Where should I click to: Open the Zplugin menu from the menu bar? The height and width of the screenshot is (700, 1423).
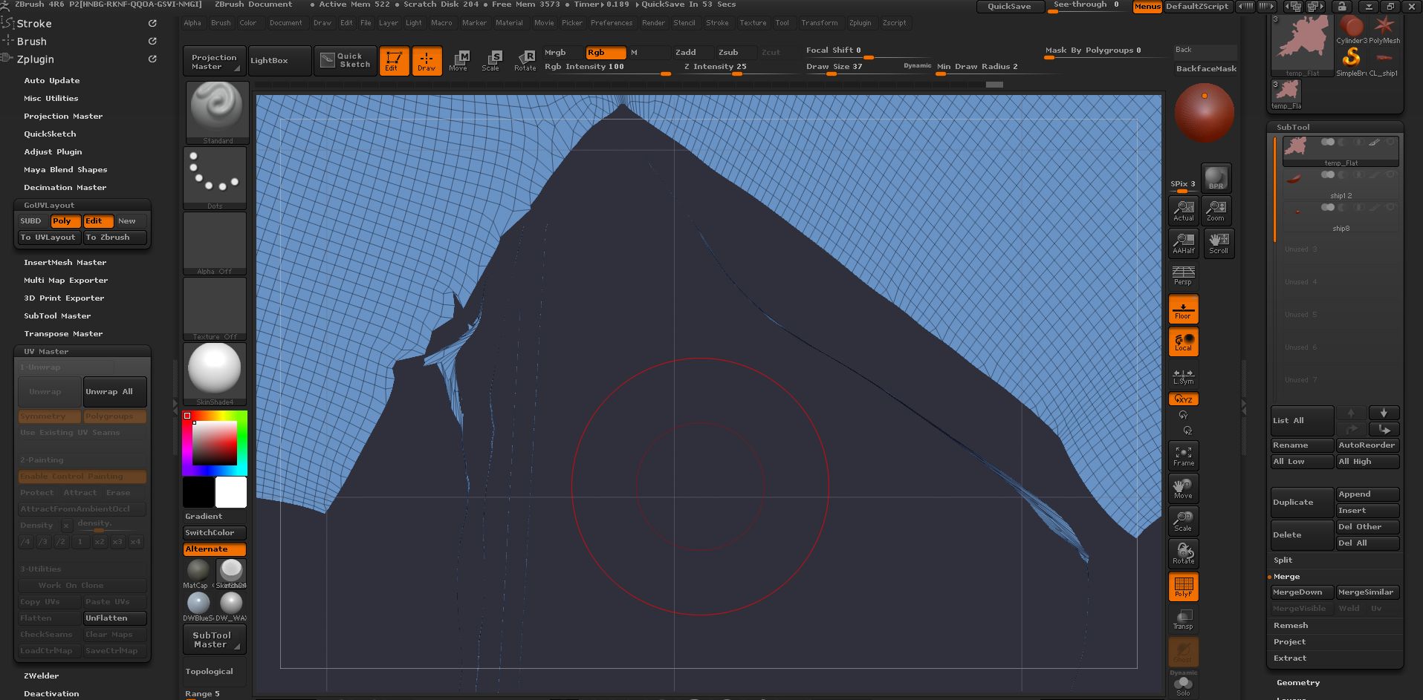[861, 23]
